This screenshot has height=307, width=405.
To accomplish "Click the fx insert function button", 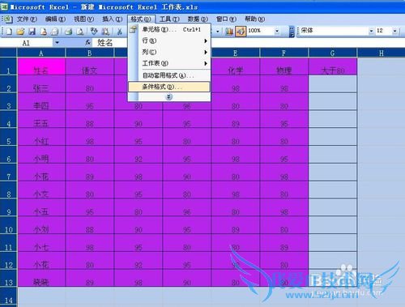I will point(87,43).
